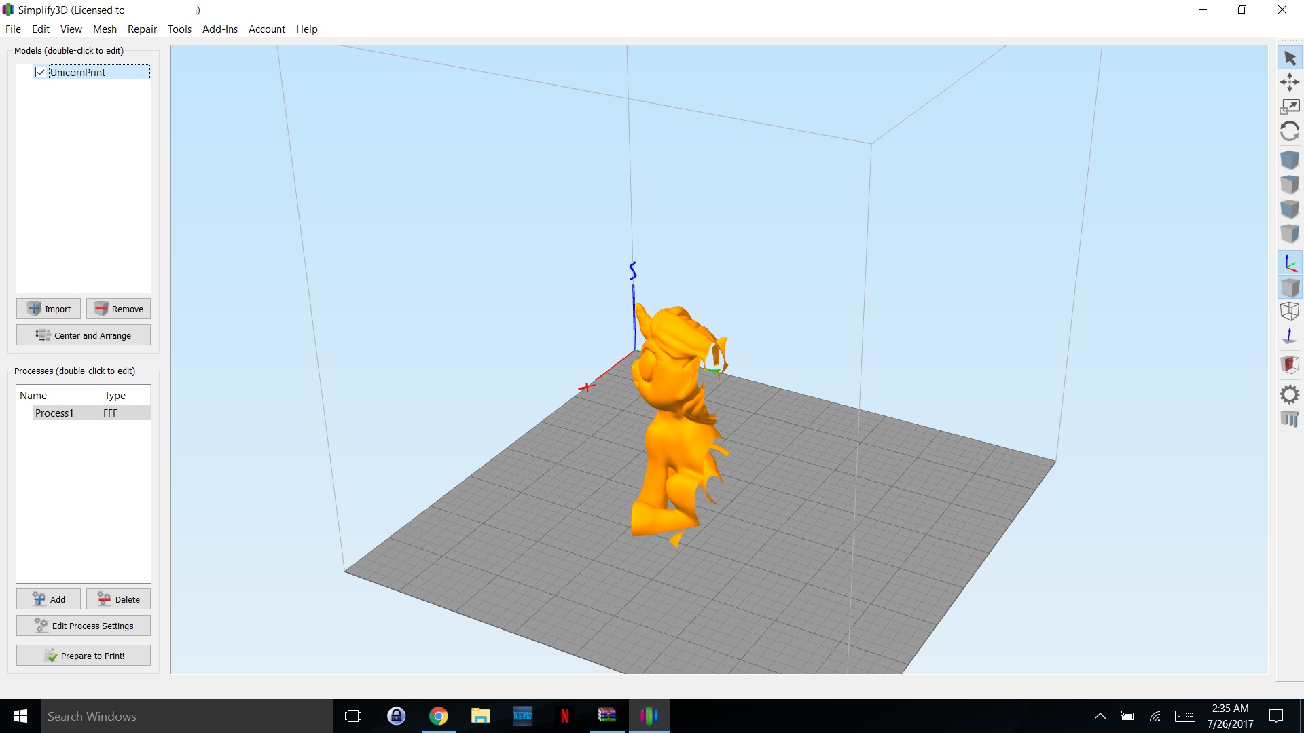The height and width of the screenshot is (733, 1304).
Task: Switch to top view cube
Action: [x=1290, y=185]
